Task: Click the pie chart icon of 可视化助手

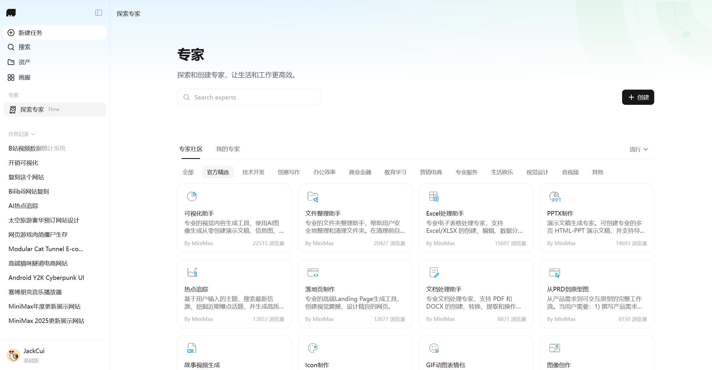Action: point(192,196)
